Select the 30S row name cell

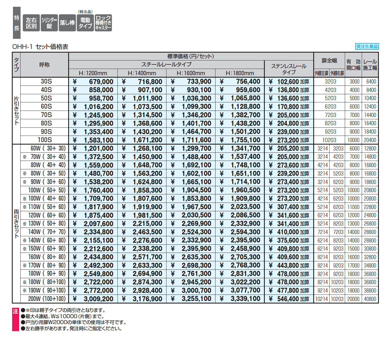click(x=46, y=82)
